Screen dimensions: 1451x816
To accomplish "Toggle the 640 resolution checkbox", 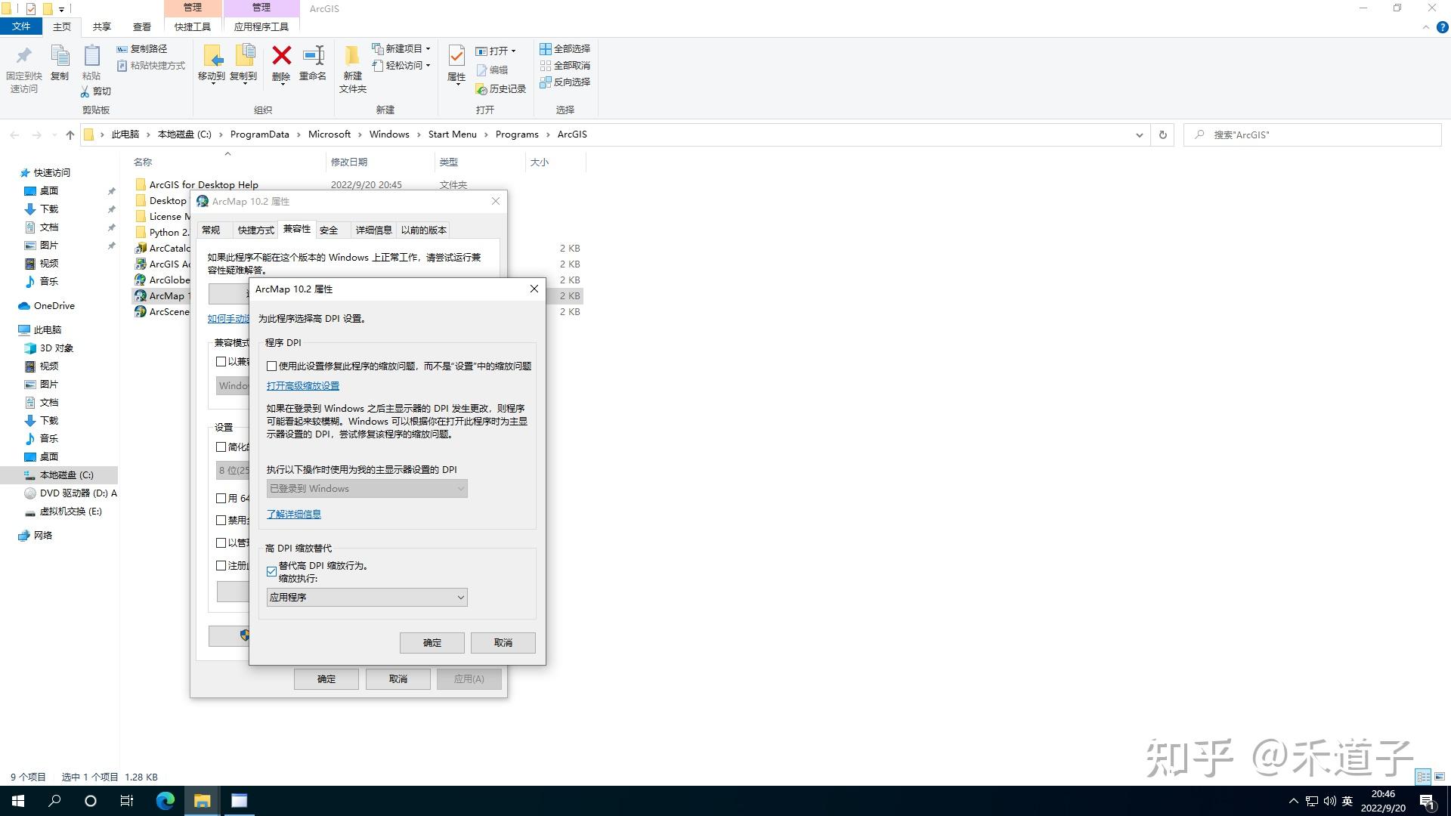I will coord(221,499).
